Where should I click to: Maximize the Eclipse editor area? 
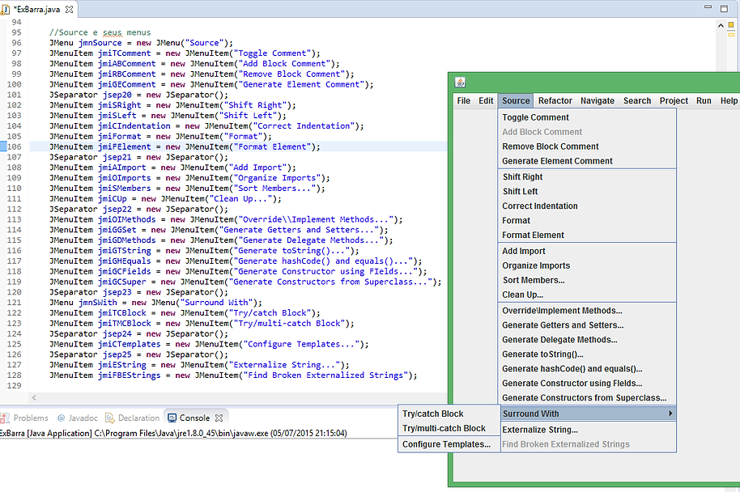click(x=724, y=8)
